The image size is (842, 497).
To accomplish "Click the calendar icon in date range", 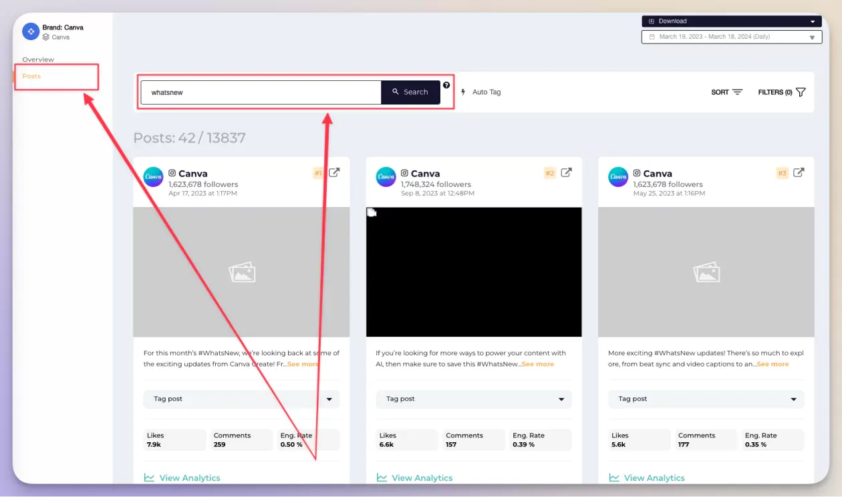I will point(652,37).
